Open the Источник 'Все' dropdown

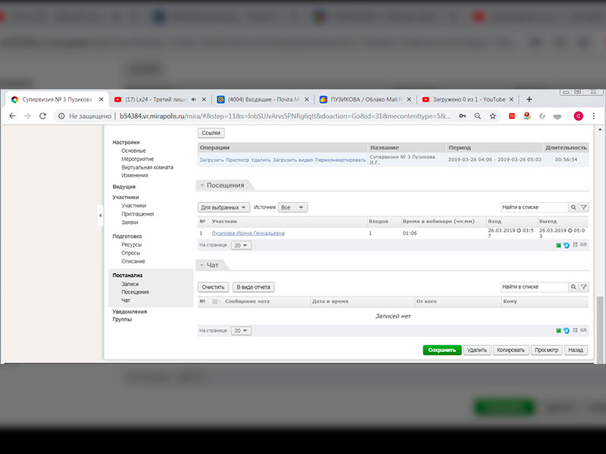(x=292, y=207)
